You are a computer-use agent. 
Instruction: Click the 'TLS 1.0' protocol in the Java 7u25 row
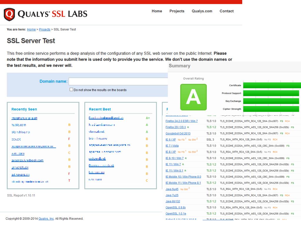click(211, 195)
